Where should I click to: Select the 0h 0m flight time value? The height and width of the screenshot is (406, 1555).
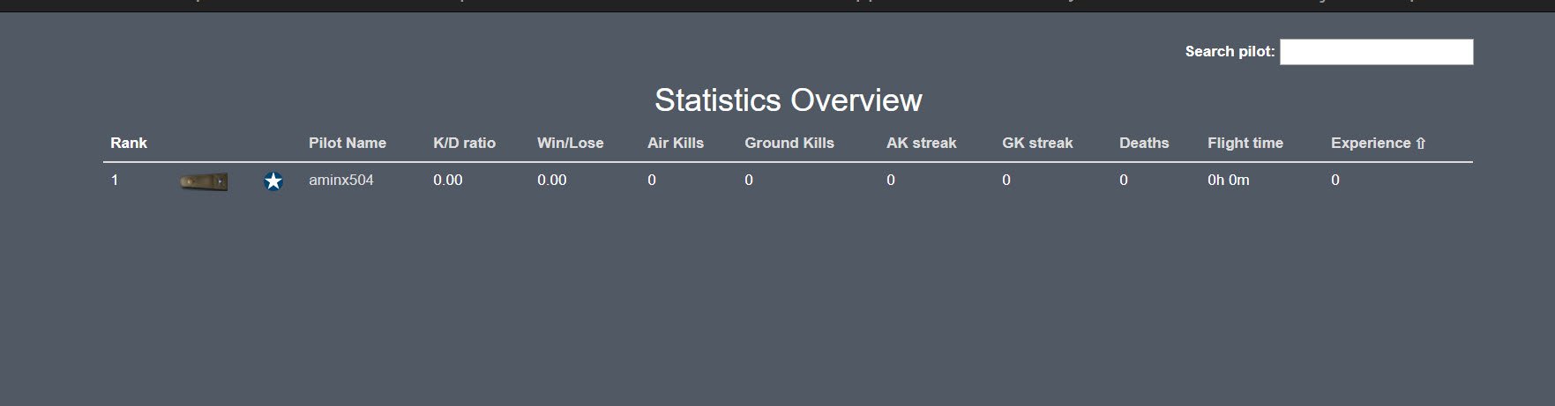(x=1229, y=180)
